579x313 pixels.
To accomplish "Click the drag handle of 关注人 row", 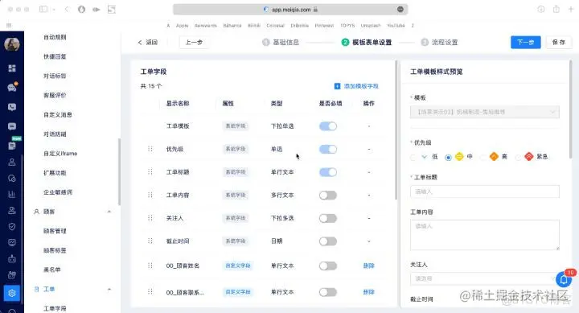I will click(150, 218).
